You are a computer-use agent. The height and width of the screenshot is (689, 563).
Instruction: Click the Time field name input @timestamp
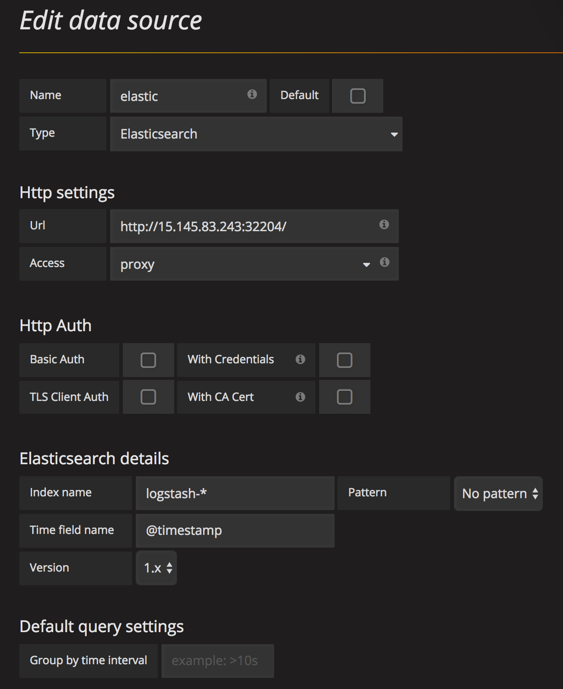235,531
